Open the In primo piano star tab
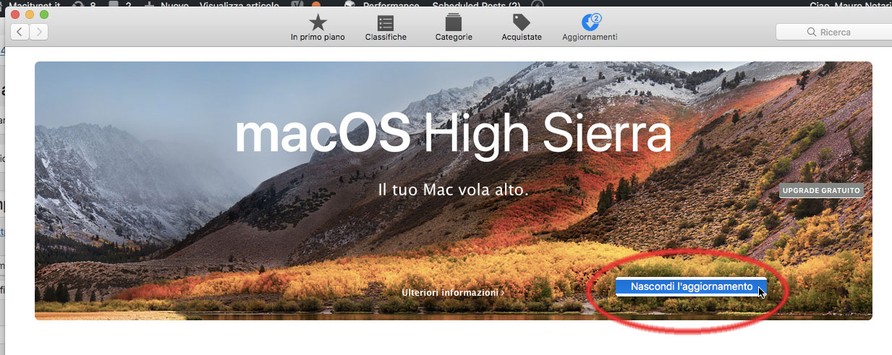Image resolution: width=892 pixels, height=355 pixels. [x=318, y=27]
